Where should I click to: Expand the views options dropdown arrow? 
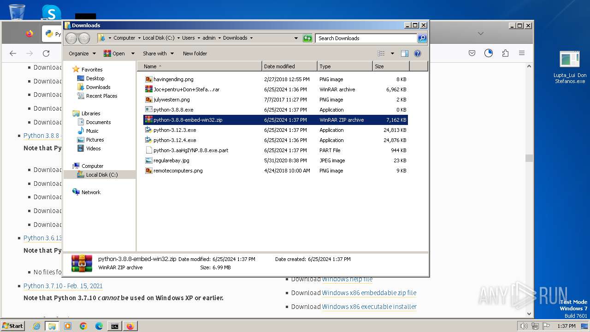click(x=392, y=53)
